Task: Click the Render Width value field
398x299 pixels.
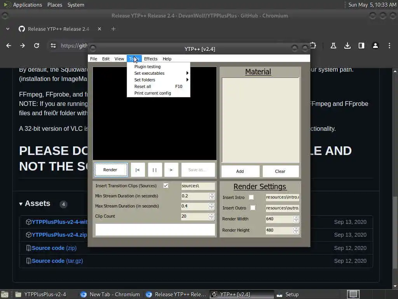Action: (x=279, y=219)
